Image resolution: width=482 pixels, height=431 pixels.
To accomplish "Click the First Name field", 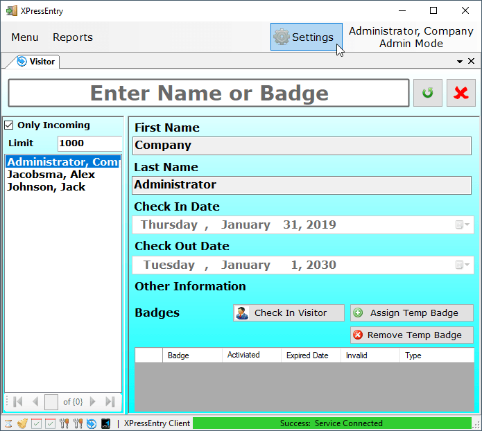I will click(302, 146).
